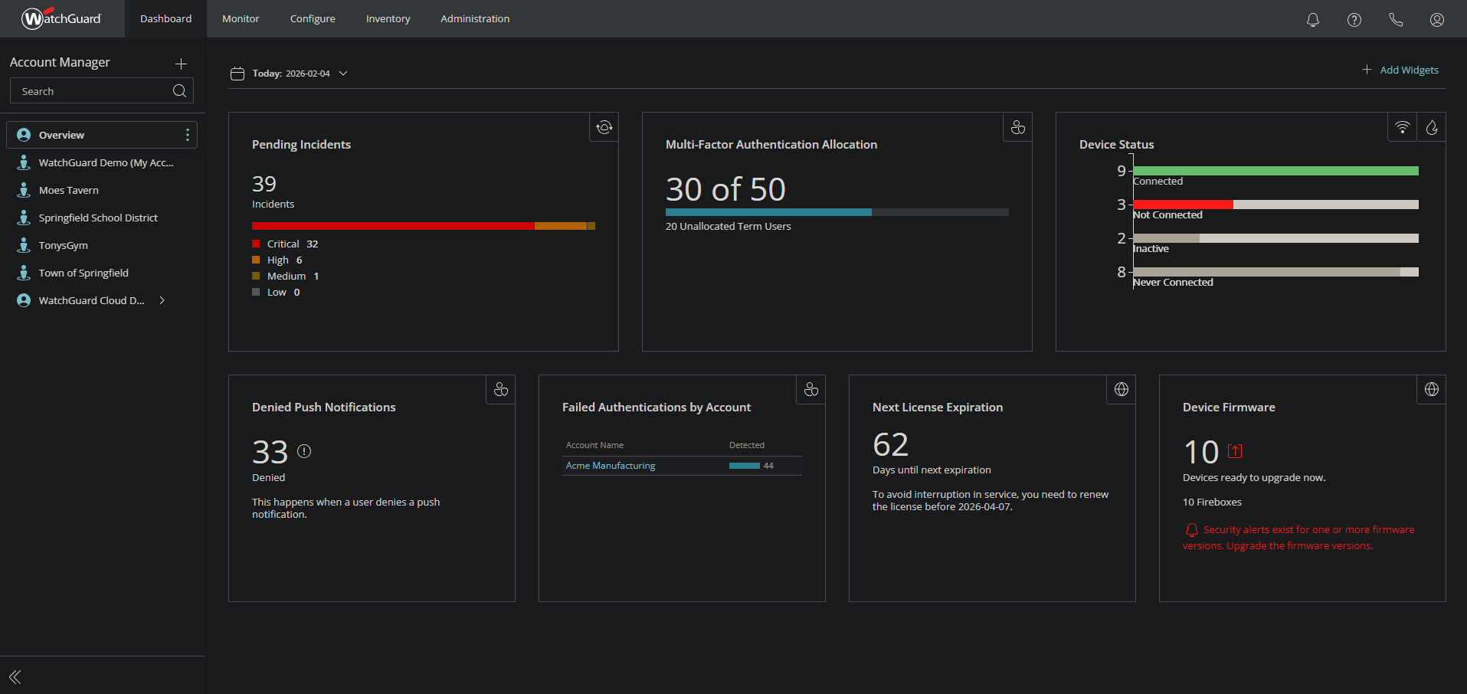Viewport: 1467px width, 694px height.
Task: Click the Pending Incidents widget corner icon
Action: pos(604,127)
